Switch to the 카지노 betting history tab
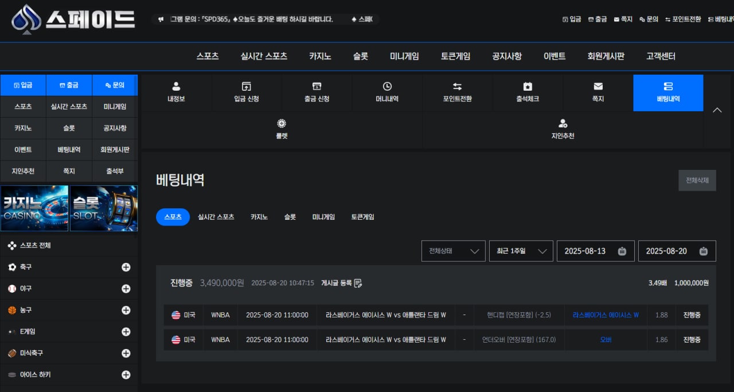This screenshot has width=734, height=392. pyautogui.click(x=259, y=217)
